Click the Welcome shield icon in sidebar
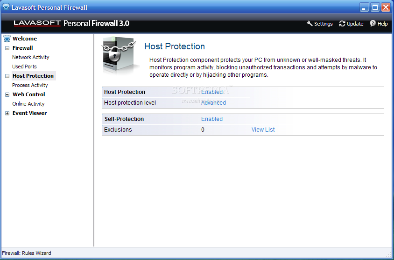Viewport: 394px width, 260px height. pos(7,39)
